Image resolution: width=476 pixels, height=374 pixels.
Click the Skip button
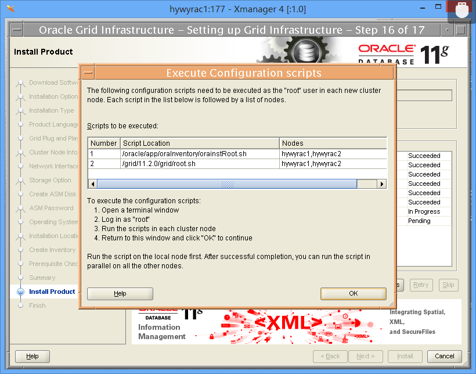(x=448, y=285)
